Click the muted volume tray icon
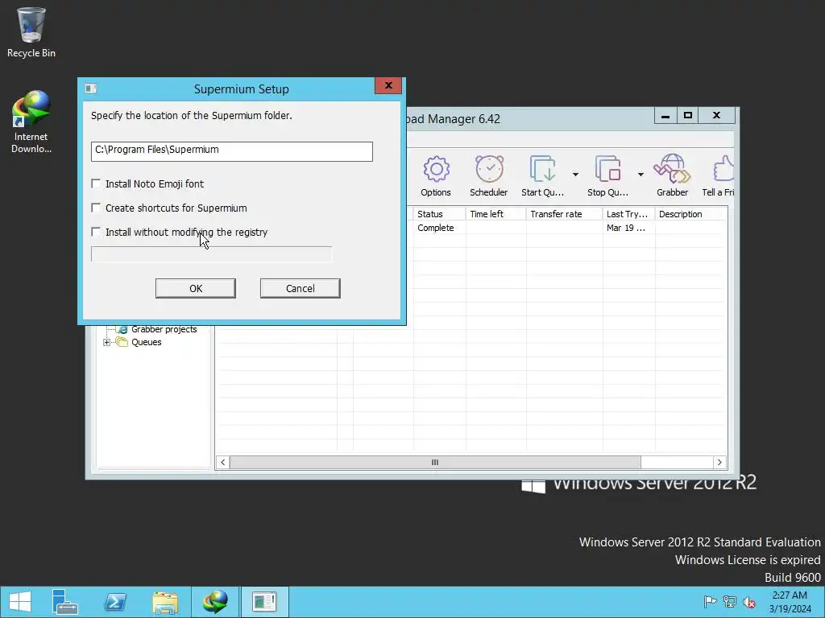Screen dimensions: 825x618 point(749,602)
